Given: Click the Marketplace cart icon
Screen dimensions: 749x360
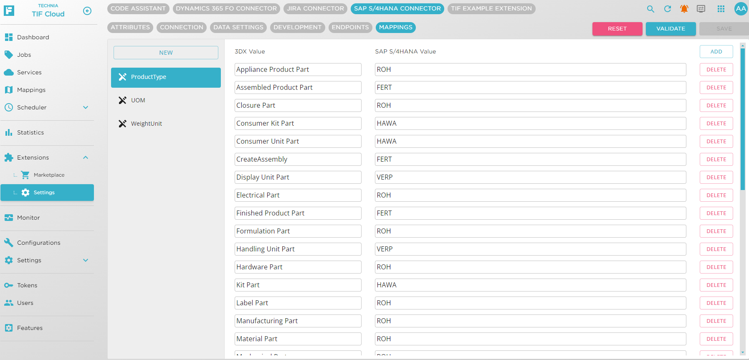Looking at the screenshot, I should point(25,175).
